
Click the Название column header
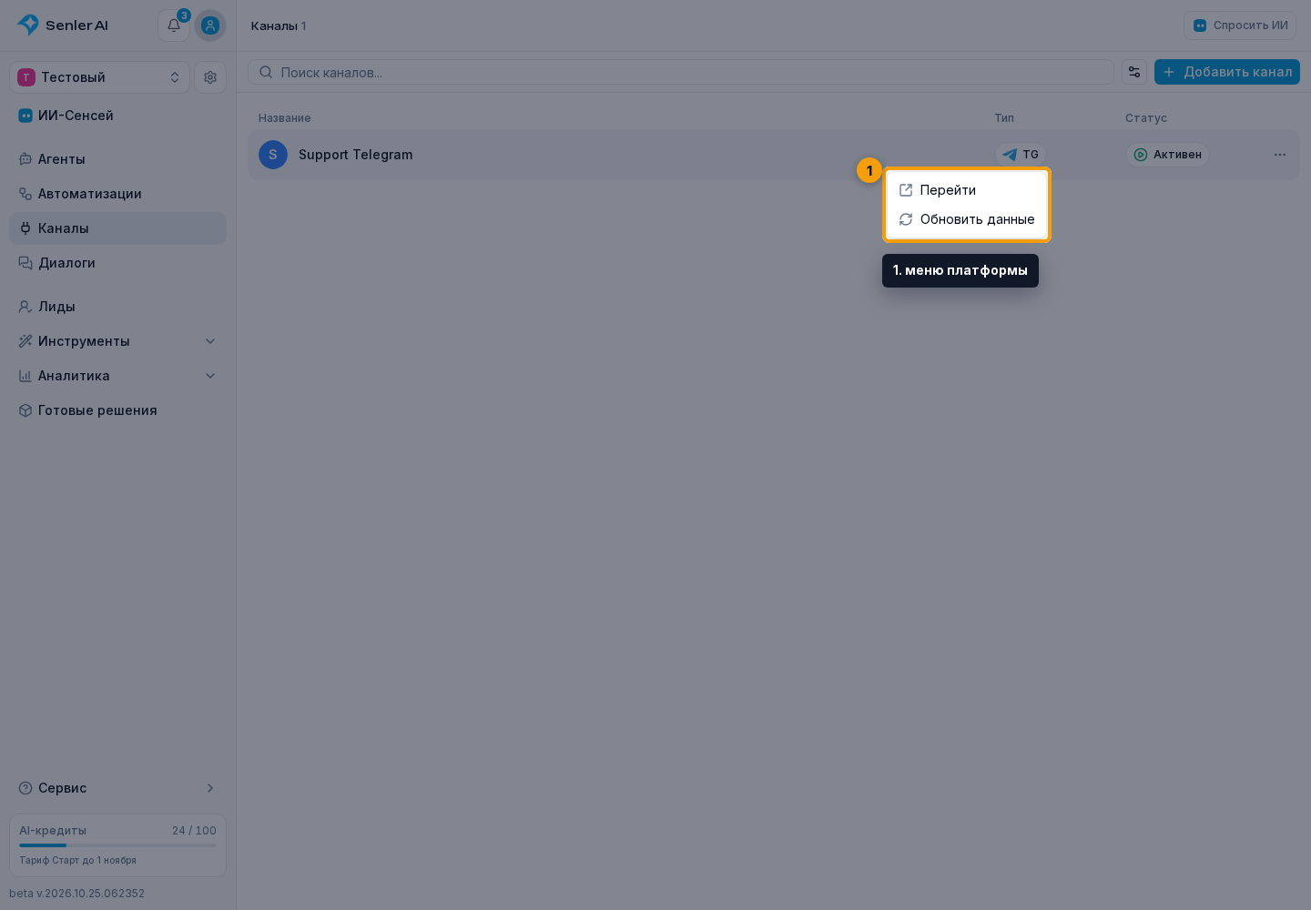[x=285, y=118]
